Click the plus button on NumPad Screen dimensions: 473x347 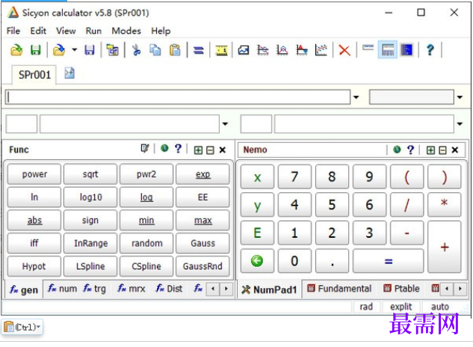click(445, 247)
